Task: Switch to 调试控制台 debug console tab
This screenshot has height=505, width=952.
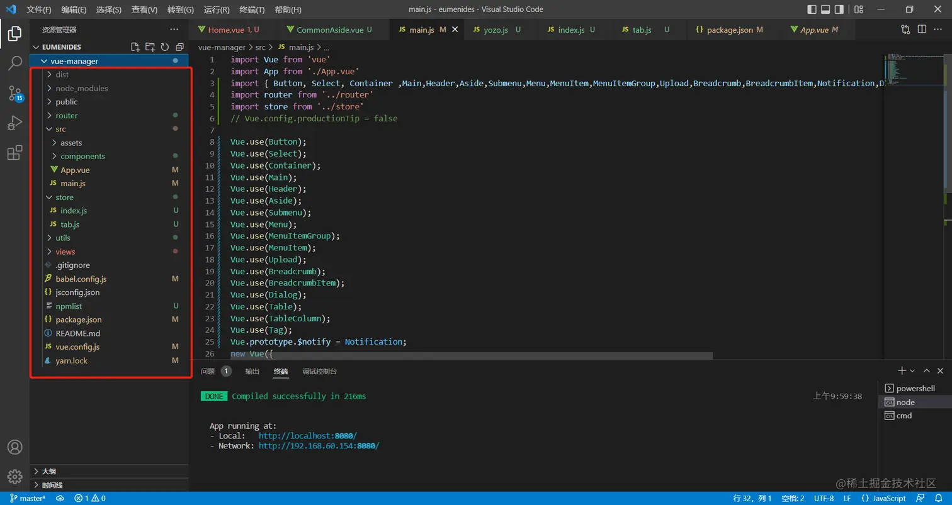Action: pyautogui.click(x=319, y=371)
